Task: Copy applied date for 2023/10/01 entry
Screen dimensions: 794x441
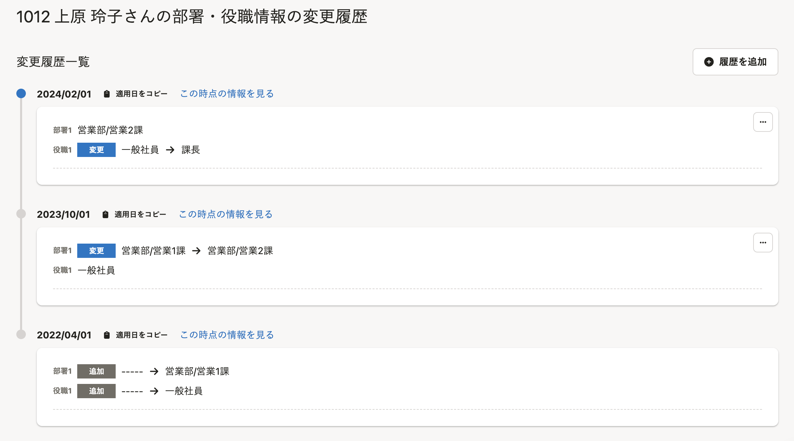Action: 140,214
